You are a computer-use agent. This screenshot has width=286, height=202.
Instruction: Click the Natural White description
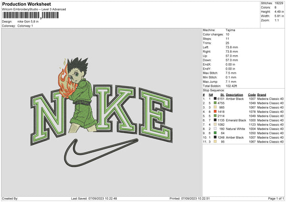[x=235, y=129]
